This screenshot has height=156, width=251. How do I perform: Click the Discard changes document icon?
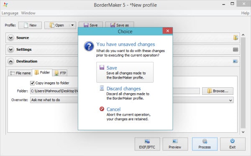click(102, 88)
